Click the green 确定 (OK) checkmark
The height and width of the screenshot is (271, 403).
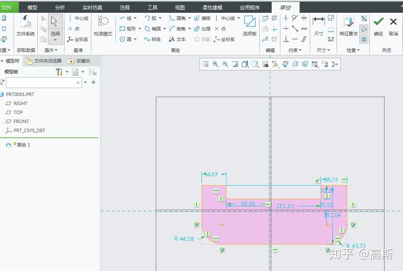pos(378,22)
